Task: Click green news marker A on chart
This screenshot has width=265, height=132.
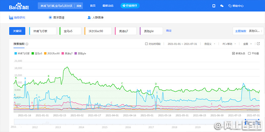Action: pyautogui.click(x=16, y=78)
